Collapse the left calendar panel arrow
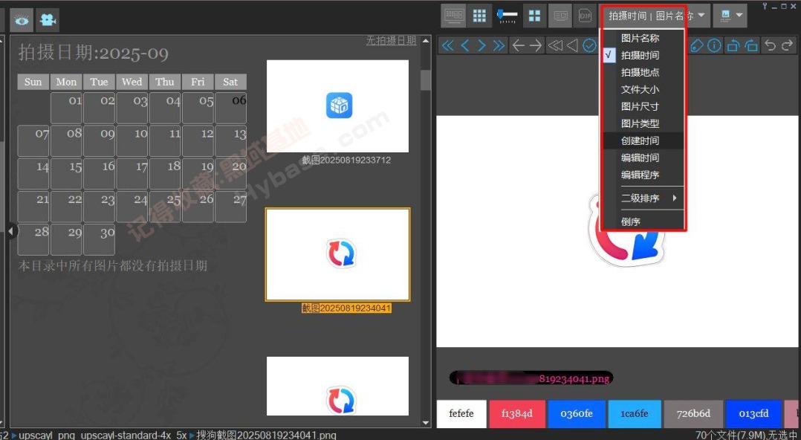The width and height of the screenshot is (801, 440). click(11, 231)
